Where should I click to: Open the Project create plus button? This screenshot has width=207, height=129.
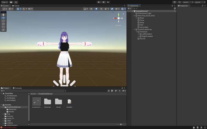(x=3, y=91)
